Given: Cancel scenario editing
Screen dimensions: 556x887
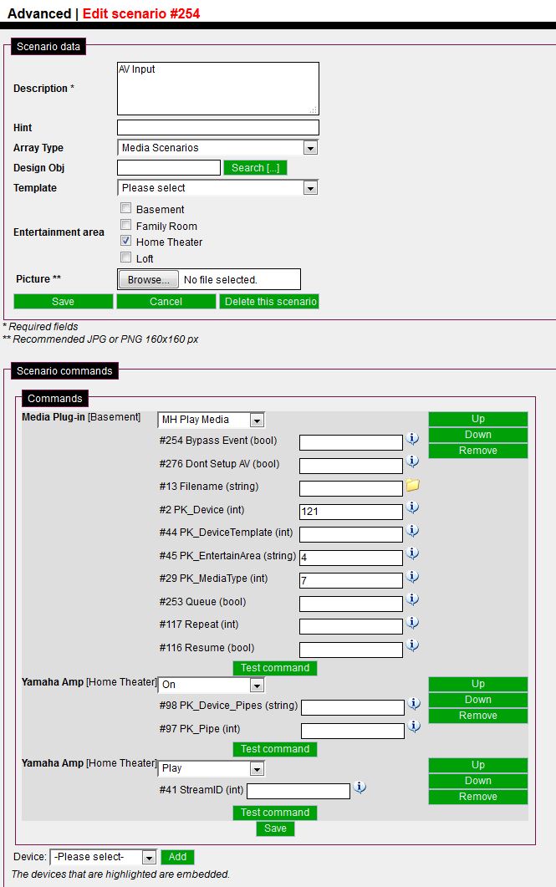Looking at the screenshot, I should 166,302.
